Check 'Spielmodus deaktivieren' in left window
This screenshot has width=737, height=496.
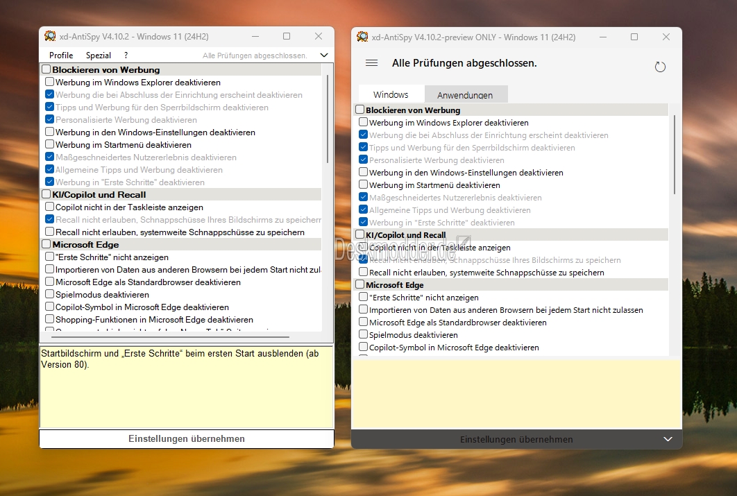click(49, 294)
